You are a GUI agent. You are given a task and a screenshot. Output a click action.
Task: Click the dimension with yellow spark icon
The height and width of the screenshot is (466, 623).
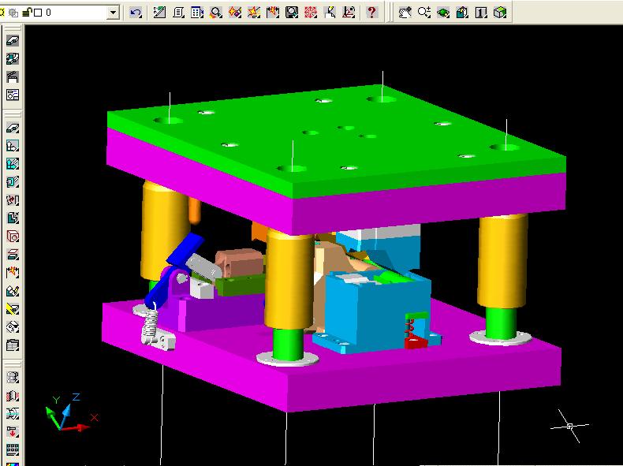click(x=13, y=273)
